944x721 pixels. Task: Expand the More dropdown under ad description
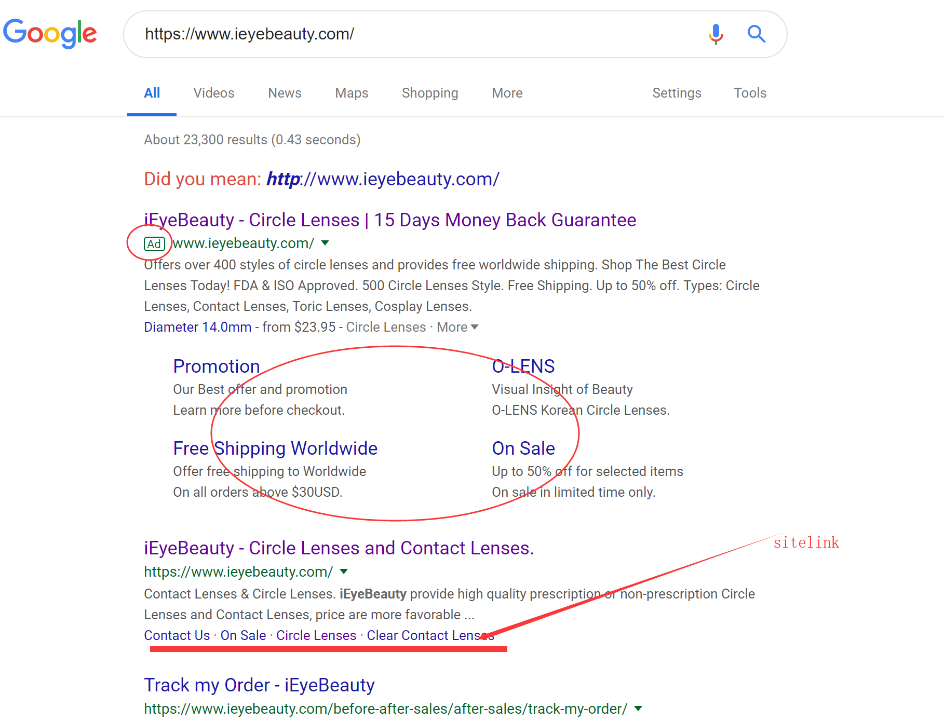[457, 327]
